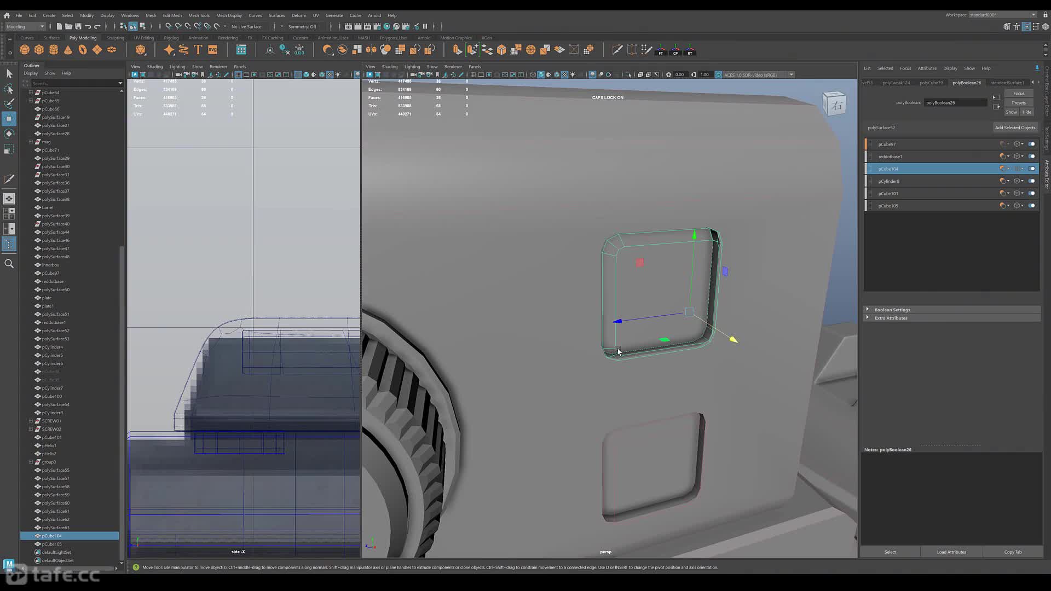Image resolution: width=1051 pixels, height=591 pixels.
Task: Create a polygon disc from shelf
Action: [x=112, y=50]
